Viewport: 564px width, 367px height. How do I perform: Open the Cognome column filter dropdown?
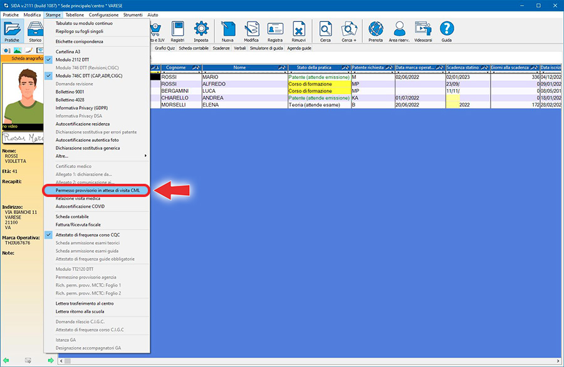[x=196, y=67]
